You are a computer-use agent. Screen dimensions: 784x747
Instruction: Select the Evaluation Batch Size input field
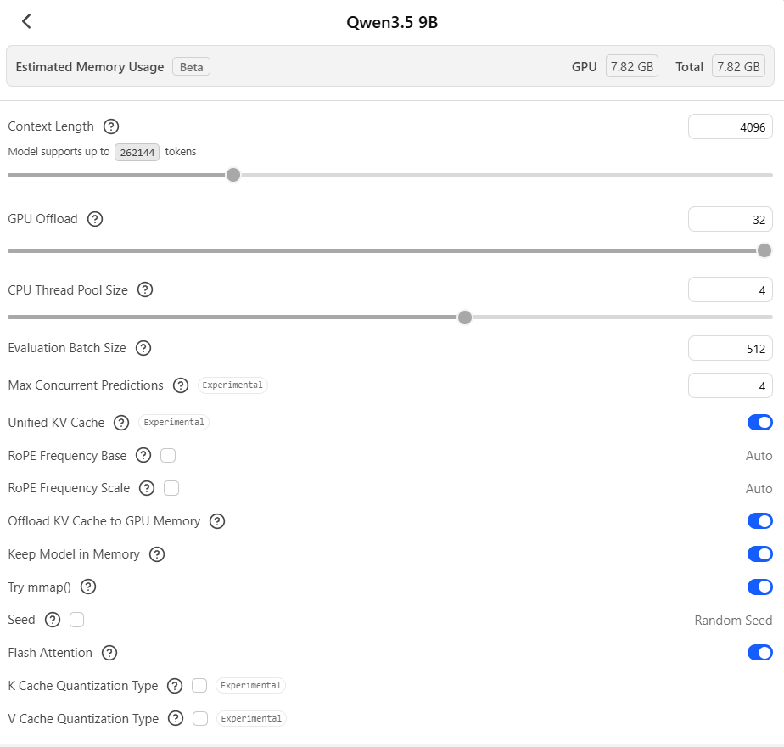click(730, 348)
